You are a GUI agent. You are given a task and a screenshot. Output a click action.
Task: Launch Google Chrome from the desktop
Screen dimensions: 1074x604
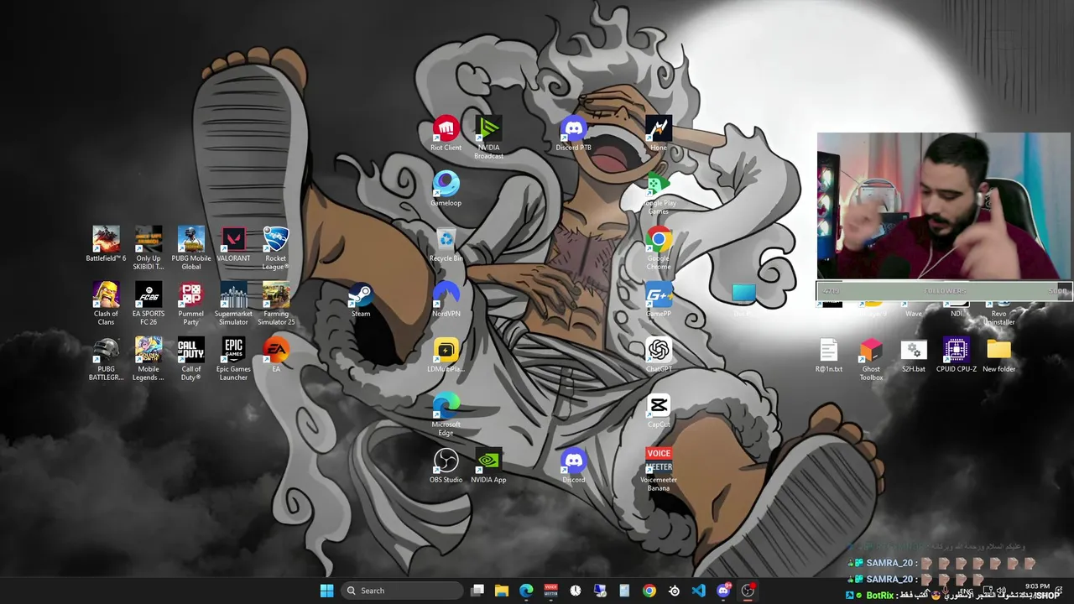click(x=659, y=247)
